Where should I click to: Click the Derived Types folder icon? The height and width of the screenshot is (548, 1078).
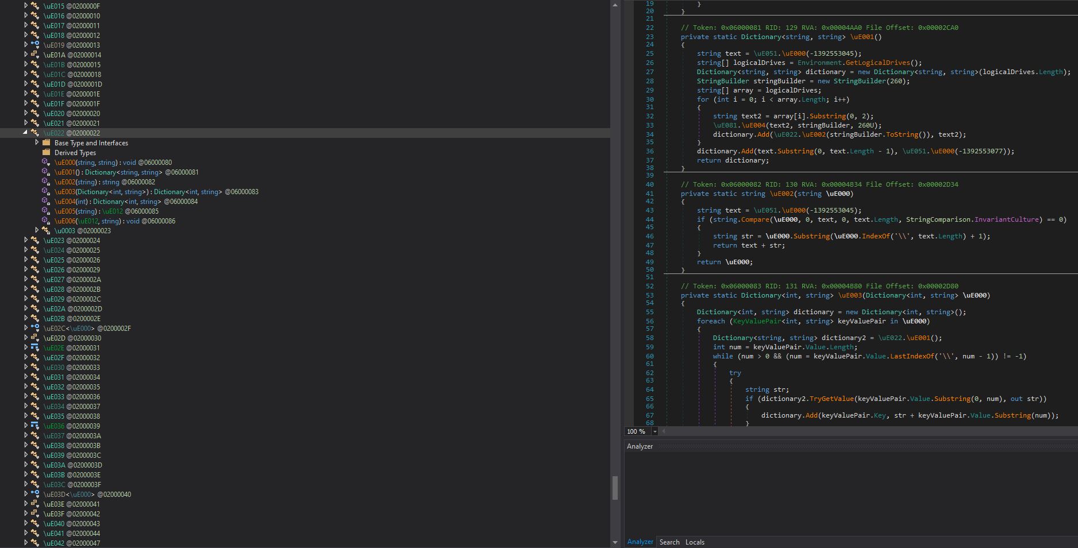coord(47,153)
